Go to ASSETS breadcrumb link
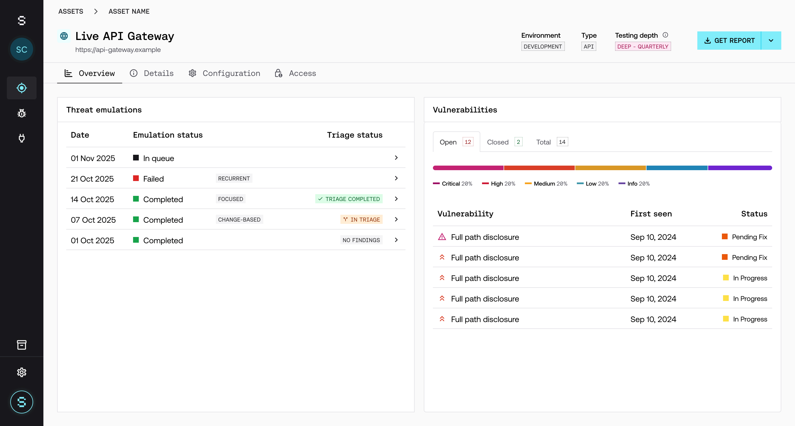This screenshot has height=426, width=795. pos(71,11)
